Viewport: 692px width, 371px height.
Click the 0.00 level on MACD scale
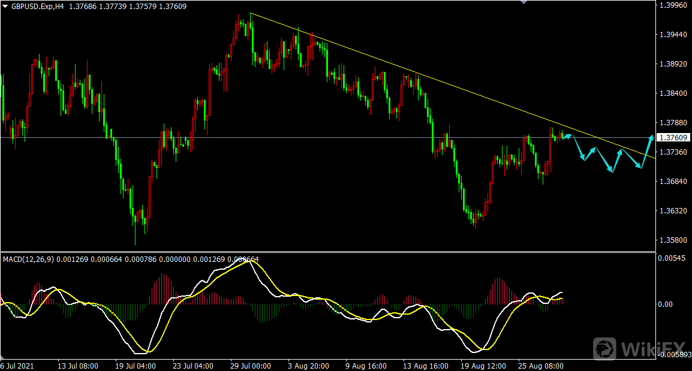point(666,304)
